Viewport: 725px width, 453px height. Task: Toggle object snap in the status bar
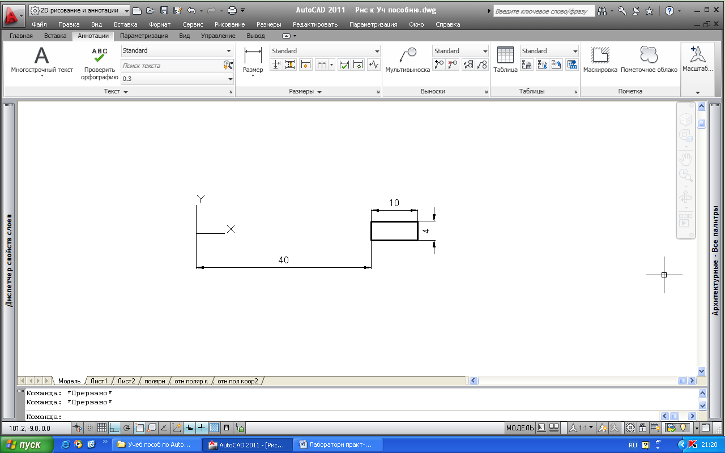click(139, 428)
